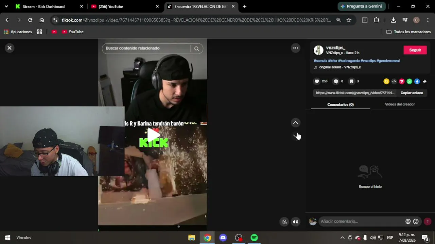Image resolution: width=435 pixels, height=244 pixels.
Task: Play the paused TikTok video
Action: 154,135
